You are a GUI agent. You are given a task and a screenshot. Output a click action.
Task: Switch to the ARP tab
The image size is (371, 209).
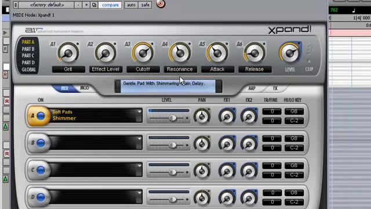252,88
